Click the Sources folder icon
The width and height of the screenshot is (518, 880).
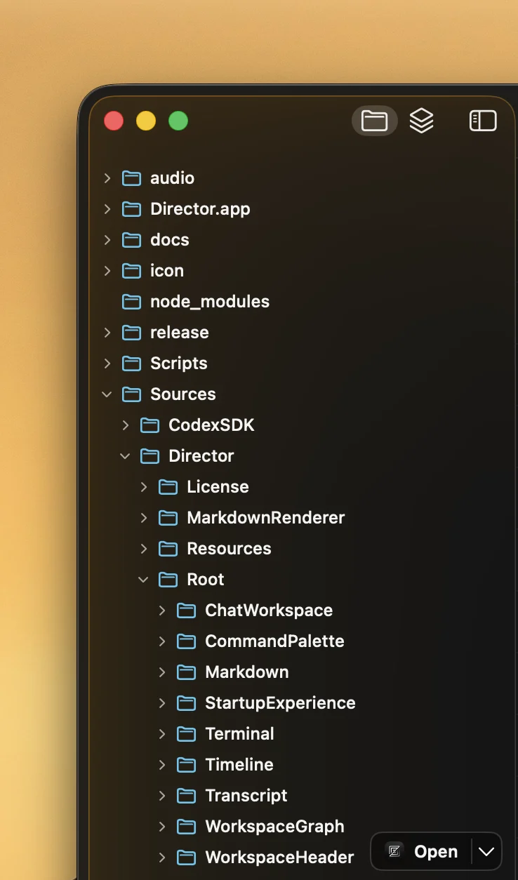[x=131, y=394]
